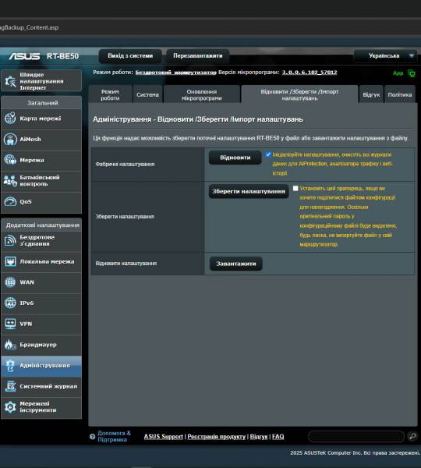Open the Реєстрація продукту link

tap(216, 436)
